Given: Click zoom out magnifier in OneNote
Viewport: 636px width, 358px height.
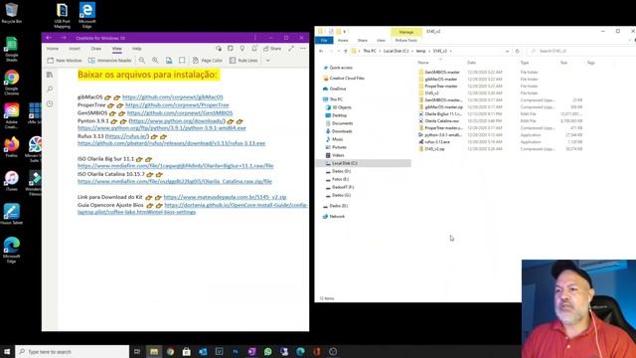Looking at the screenshot, I should [142, 61].
